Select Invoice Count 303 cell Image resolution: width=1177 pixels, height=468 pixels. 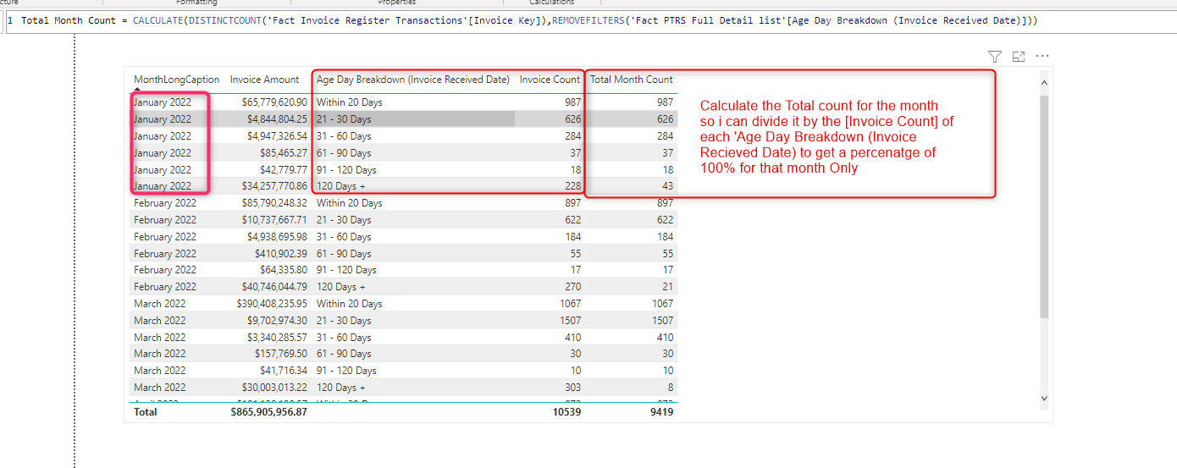coord(572,388)
